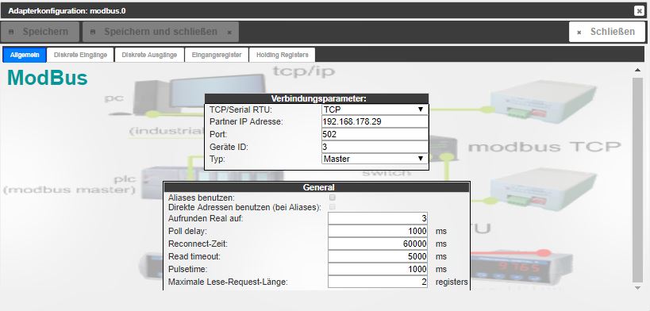Click the vertical scrollbar thumb
650x311 pixels.
point(637,179)
